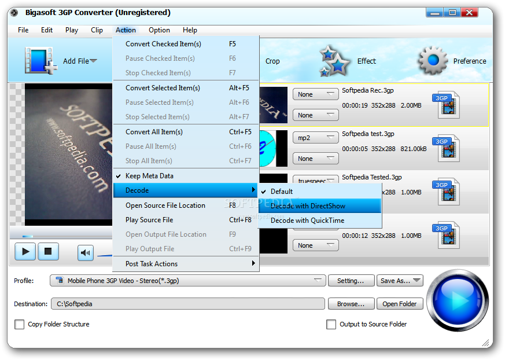Choose Decode with DirectShow
Screen dimensions: 505x360
click(x=320, y=205)
